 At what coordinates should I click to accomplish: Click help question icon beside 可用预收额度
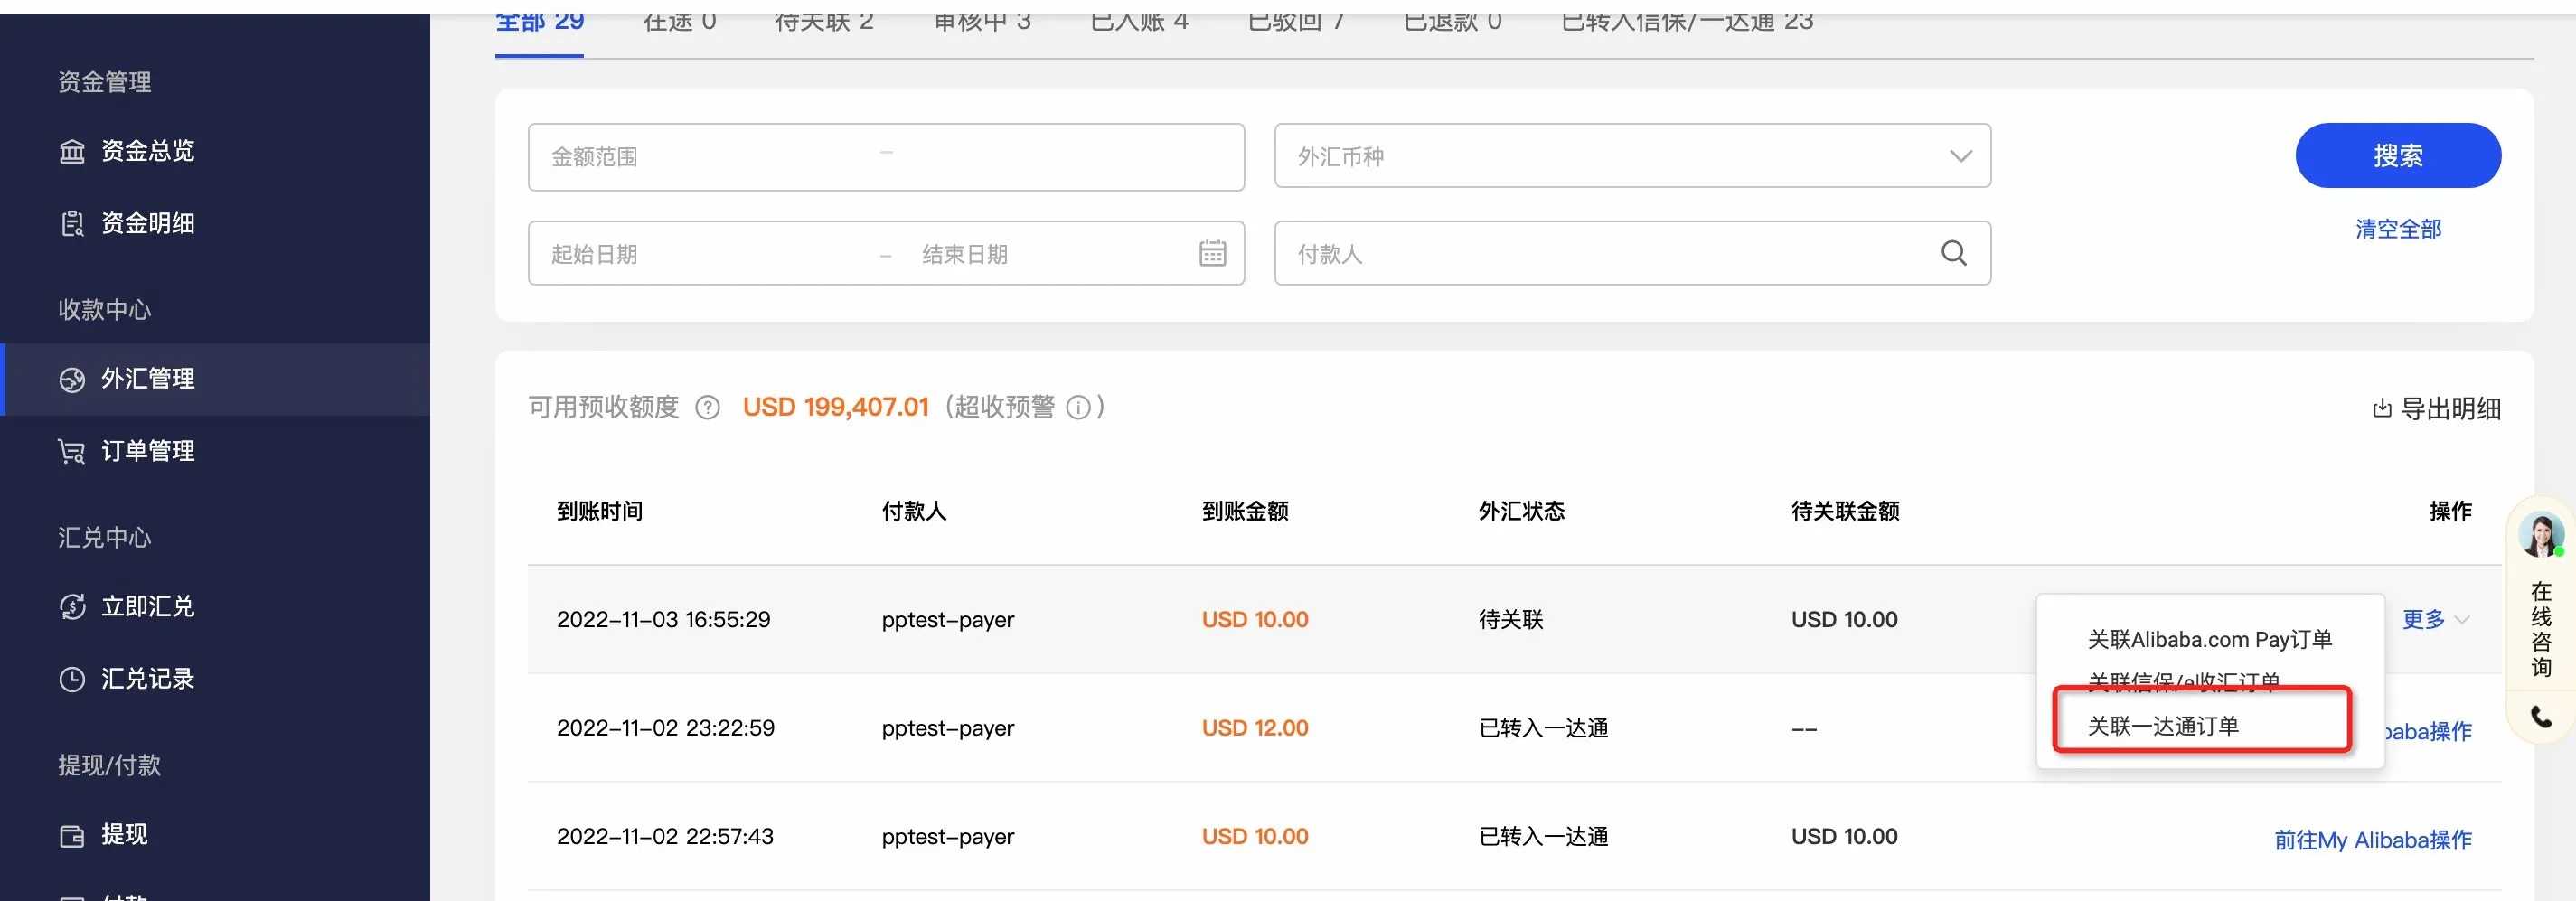point(707,408)
